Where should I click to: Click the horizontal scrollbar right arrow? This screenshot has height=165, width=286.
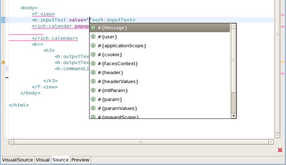[x=271, y=142]
